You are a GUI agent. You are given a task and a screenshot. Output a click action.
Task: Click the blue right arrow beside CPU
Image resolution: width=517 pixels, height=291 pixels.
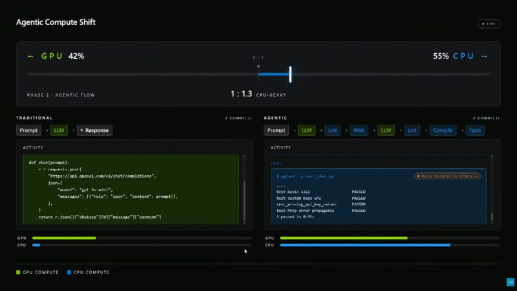click(484, 56)
